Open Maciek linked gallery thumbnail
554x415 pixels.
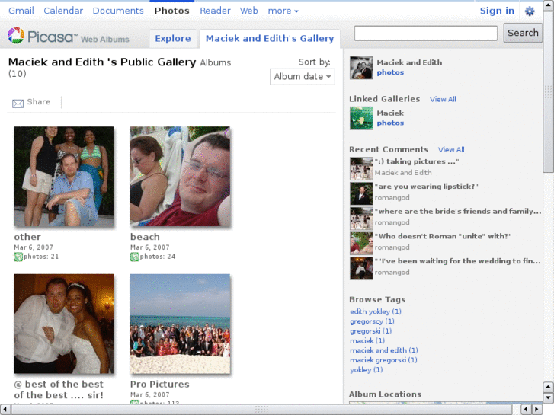[361, 118]
